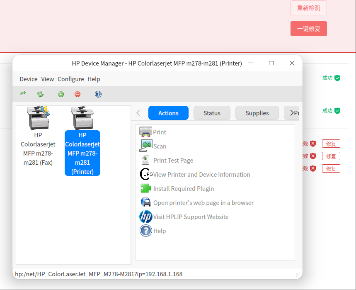Open the partially visible Print tab

[x=292, y=113]
